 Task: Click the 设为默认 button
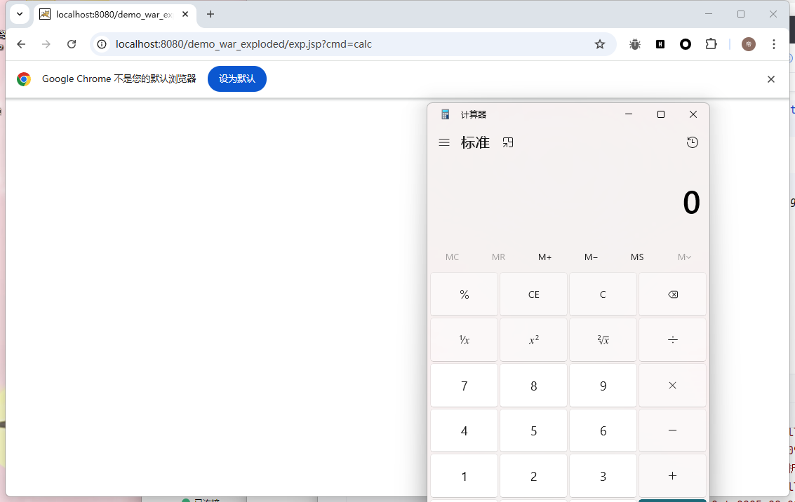pos(236,79)
